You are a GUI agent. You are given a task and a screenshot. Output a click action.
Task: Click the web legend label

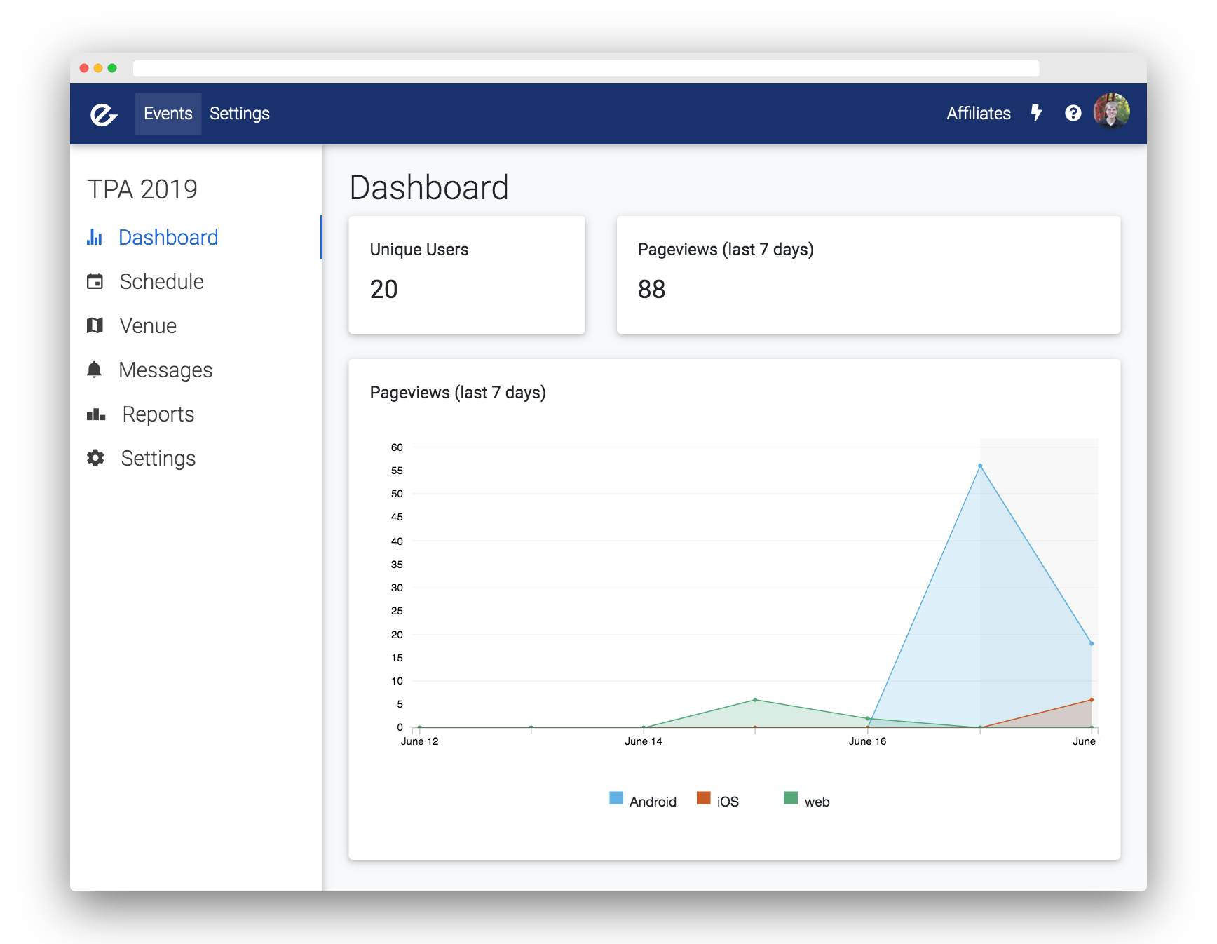coord(817,802)
